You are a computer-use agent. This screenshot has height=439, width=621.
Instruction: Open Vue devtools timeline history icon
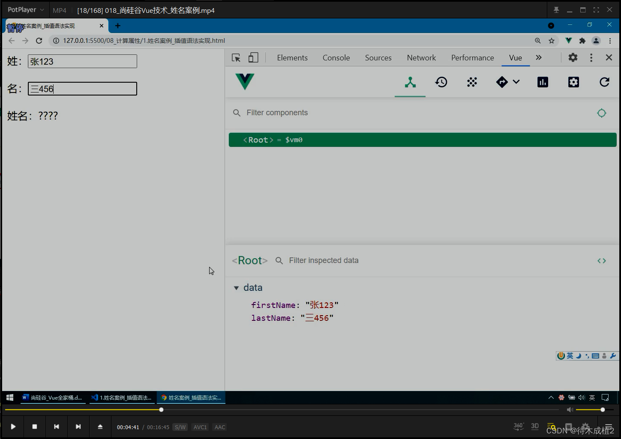[x=441, y=82]
